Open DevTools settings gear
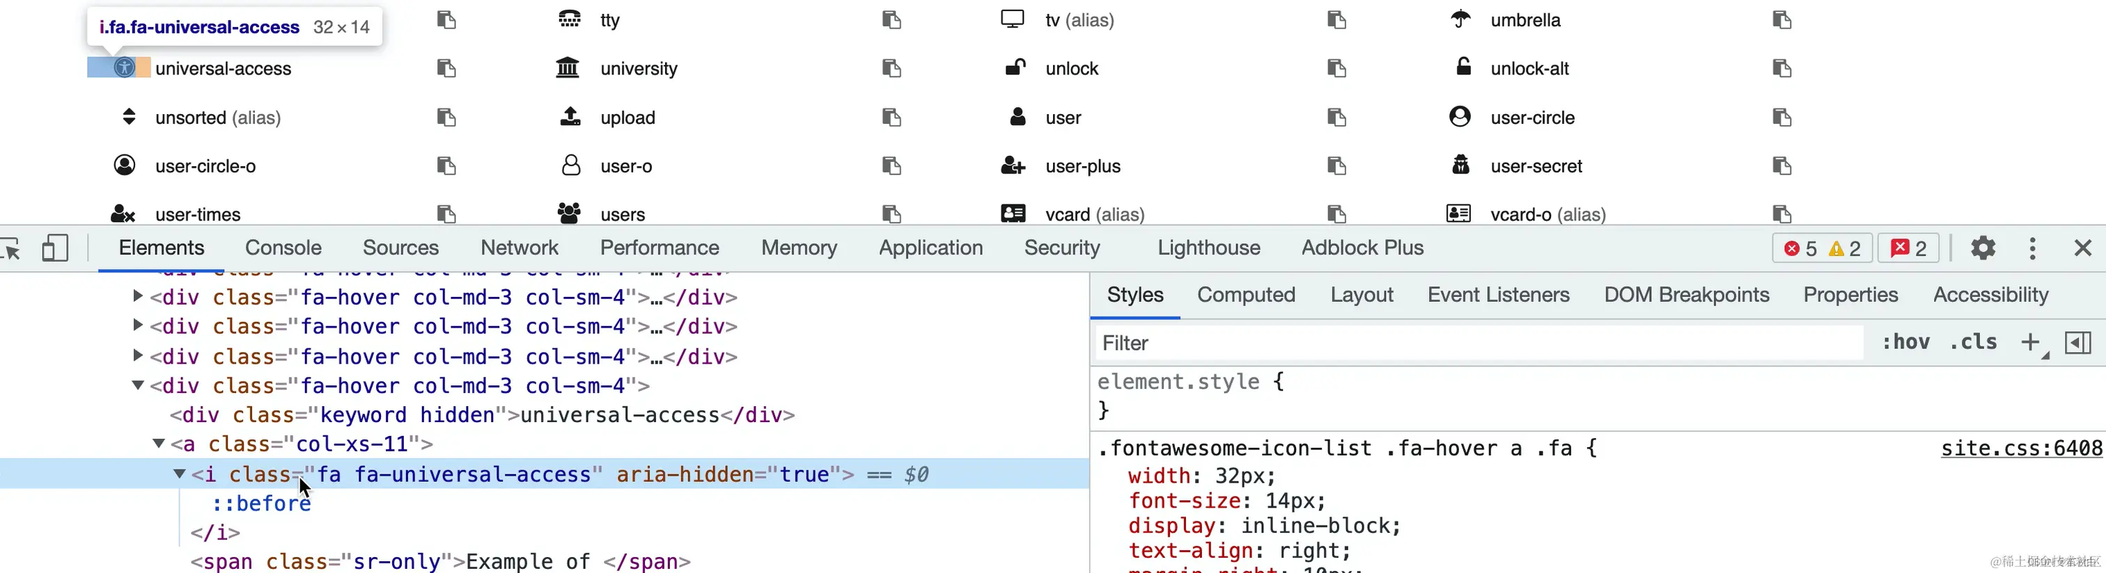 (x=1983, y=248)
